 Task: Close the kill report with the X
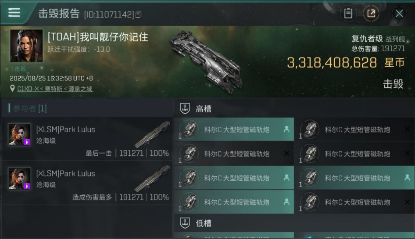(x=399, y=13)
